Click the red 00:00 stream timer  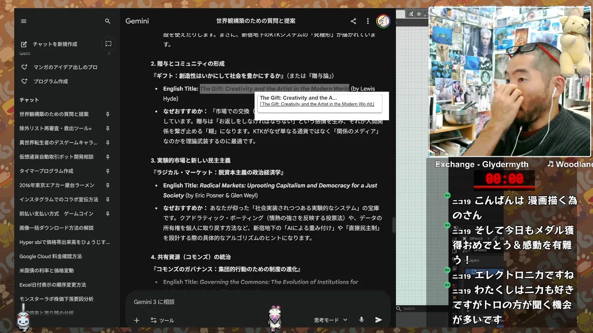(504, 179)
